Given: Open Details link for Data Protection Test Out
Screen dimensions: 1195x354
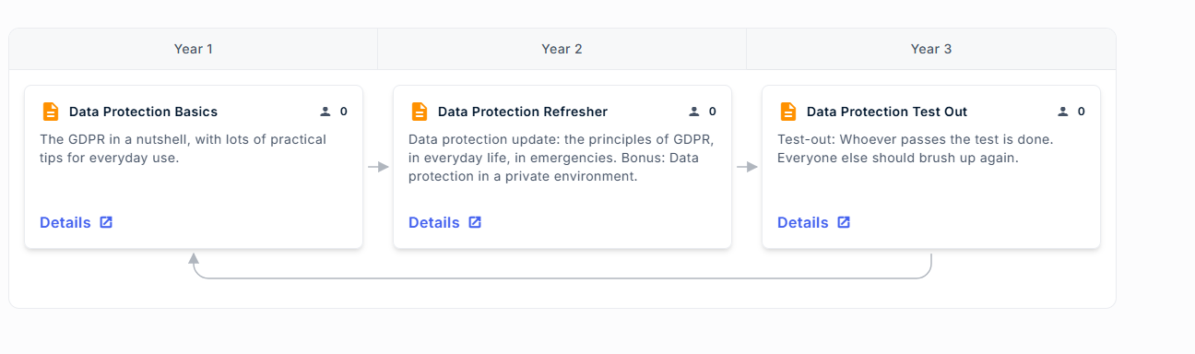Looking at the screenshot, I should [x=803, y=222].
